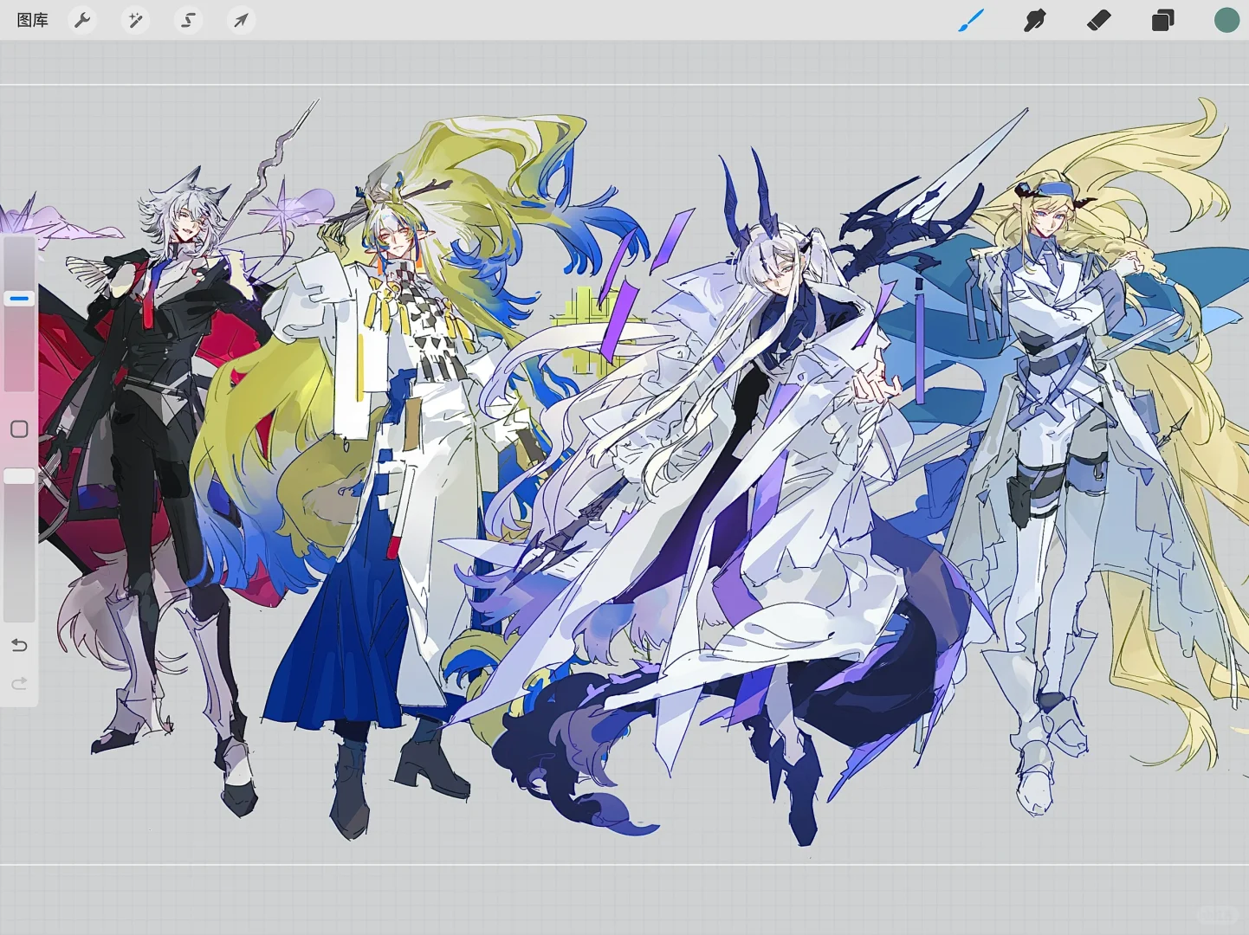Activate the Transform arrow tool
The height and width of the screenshot is (935, 1249).
(x=241, y=20)
